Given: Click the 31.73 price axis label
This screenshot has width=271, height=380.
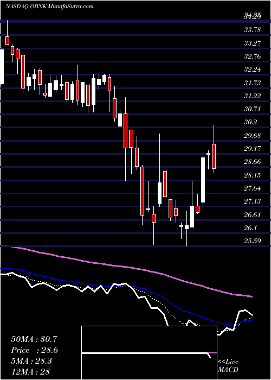Looking at the screenshot, I should point(253,83).
